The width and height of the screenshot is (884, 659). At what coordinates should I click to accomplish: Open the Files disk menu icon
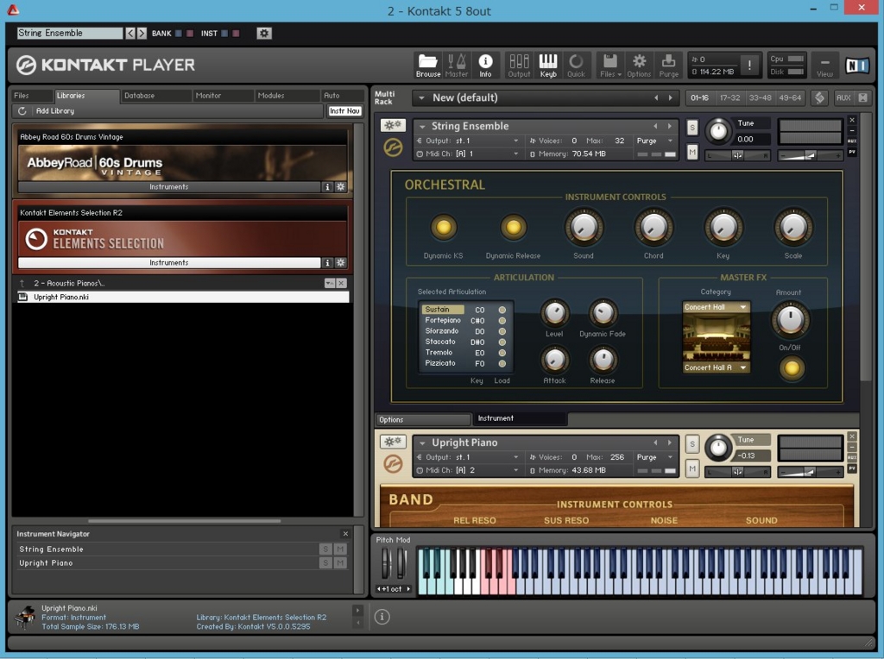(x=610, y=66)
